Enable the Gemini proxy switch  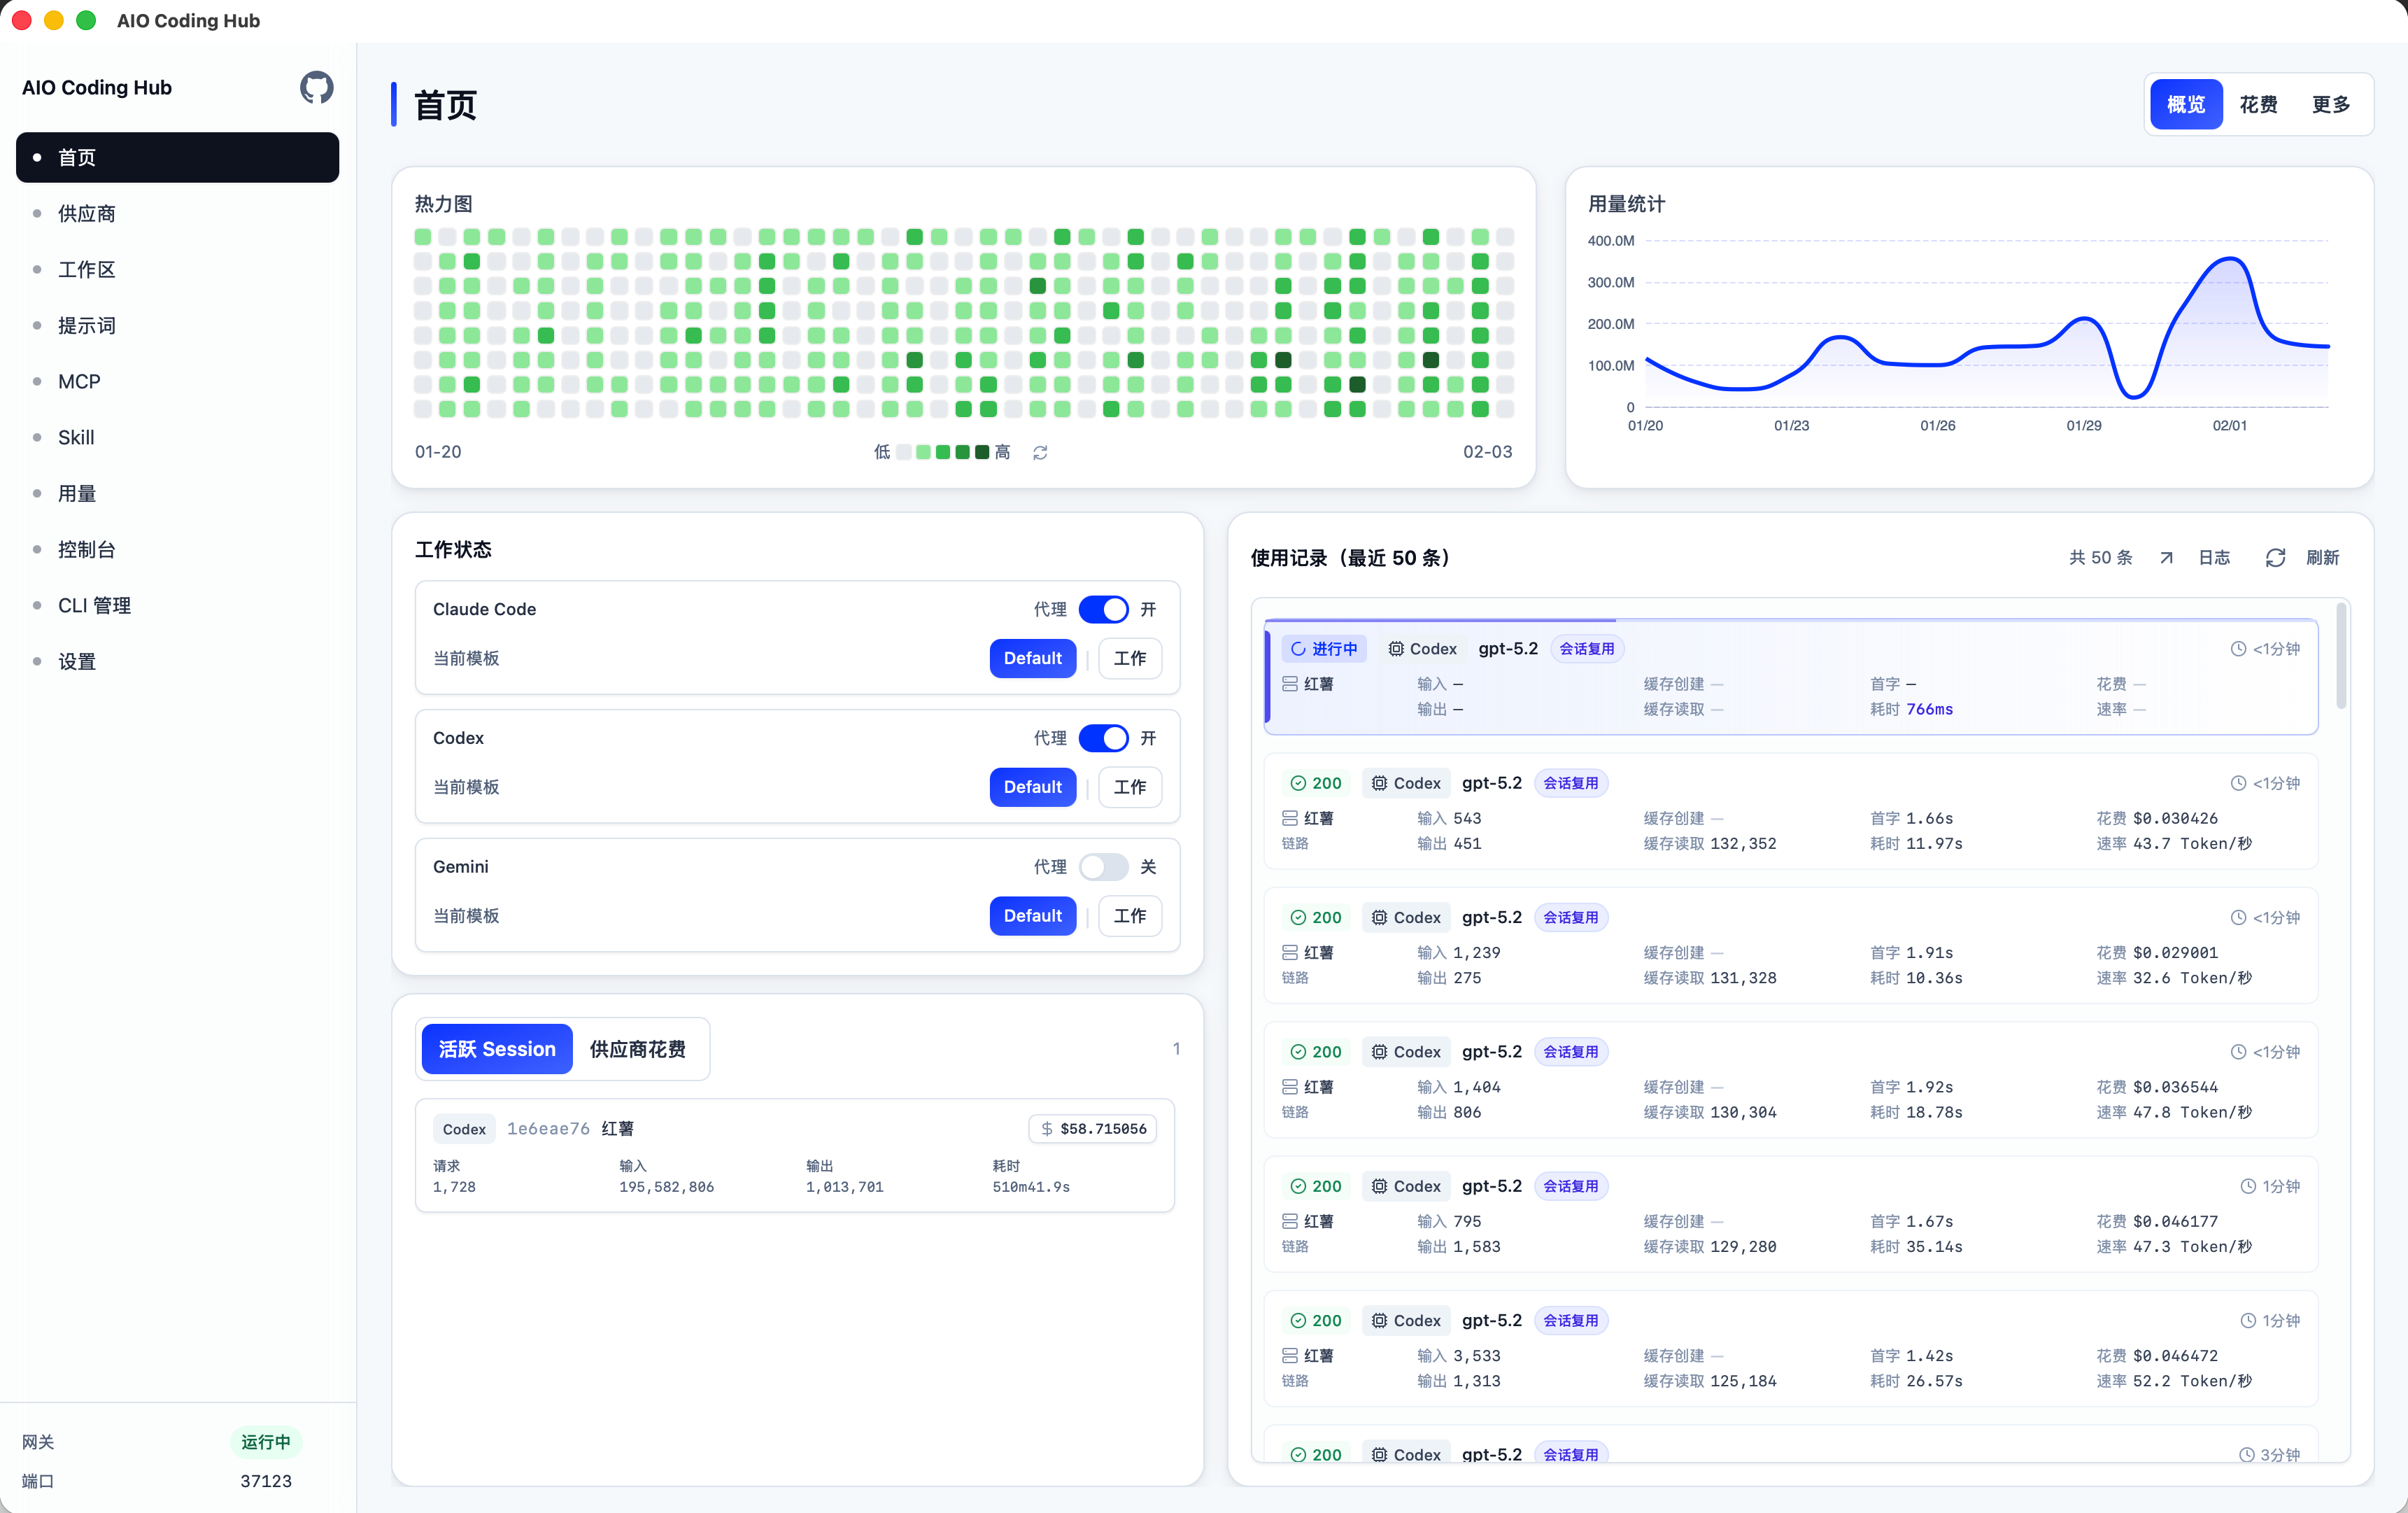pyautogui.click(x=1103, y=867)
